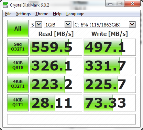Open the Settings menu
The height and width of the screenshot is (130, 143).
pyautogui.click(x=23, y=14)
